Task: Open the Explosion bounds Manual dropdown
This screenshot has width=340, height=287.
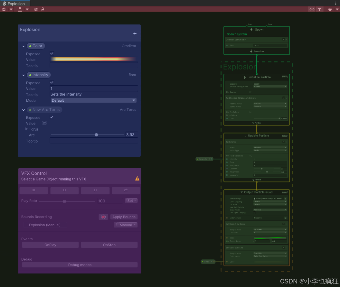Action: 126,225
